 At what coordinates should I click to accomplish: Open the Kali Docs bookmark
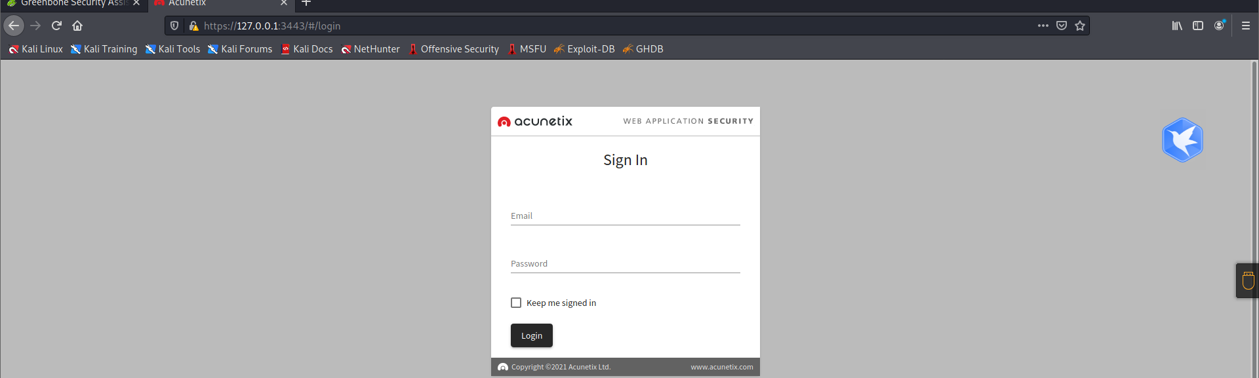tap(306, 49)
